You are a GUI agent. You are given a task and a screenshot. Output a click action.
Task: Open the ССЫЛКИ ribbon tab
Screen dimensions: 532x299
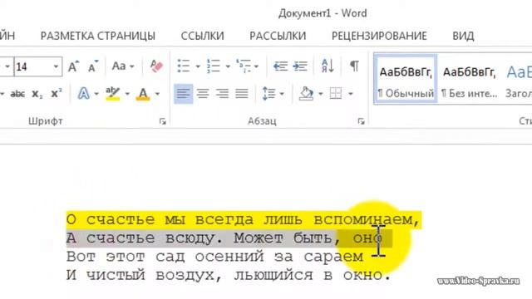202,36
